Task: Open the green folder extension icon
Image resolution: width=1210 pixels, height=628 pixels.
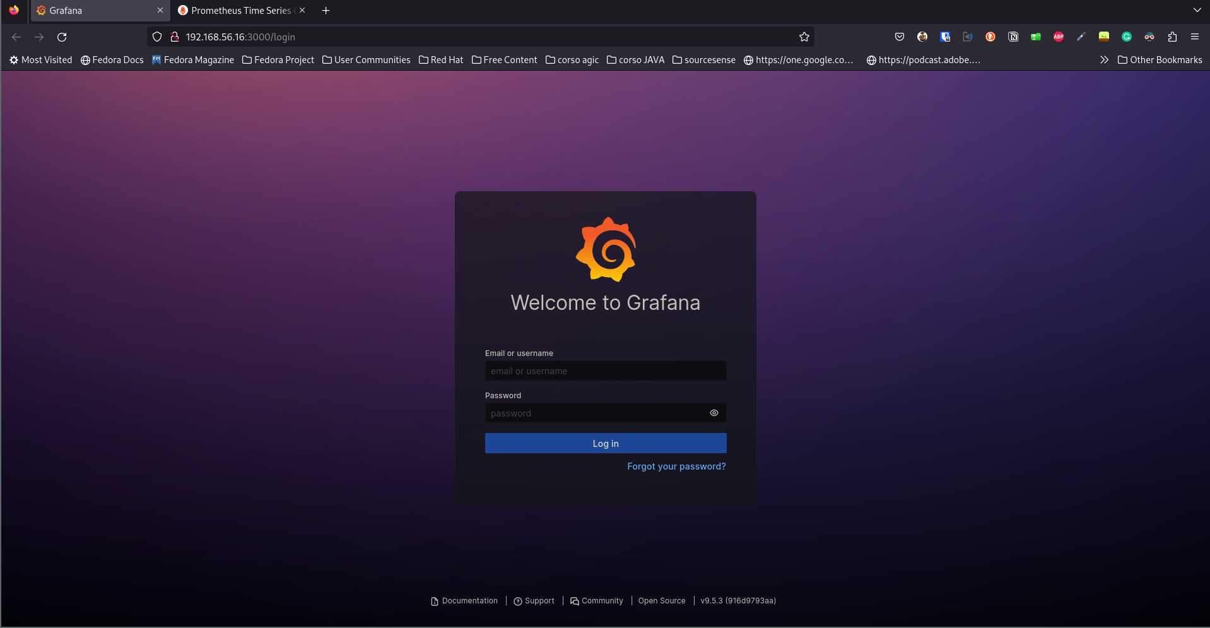Action: [1036, 37]
